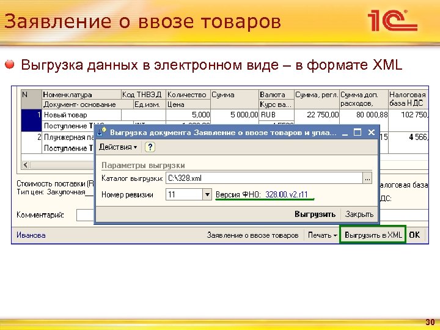Click the Иванова user name in the status bar
This screenshot has width=440, height=330.
(x=31, y=235)
